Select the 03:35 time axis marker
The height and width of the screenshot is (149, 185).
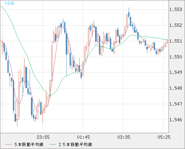[x=124, y=137]
